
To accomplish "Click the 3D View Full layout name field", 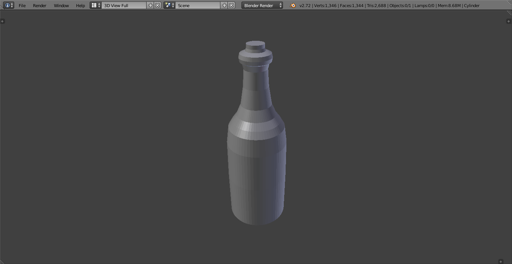I will 124,5.
